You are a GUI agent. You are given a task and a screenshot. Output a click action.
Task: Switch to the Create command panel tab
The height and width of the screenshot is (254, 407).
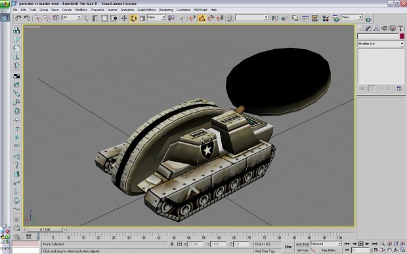pyautogui.click(x=360, y=28)
